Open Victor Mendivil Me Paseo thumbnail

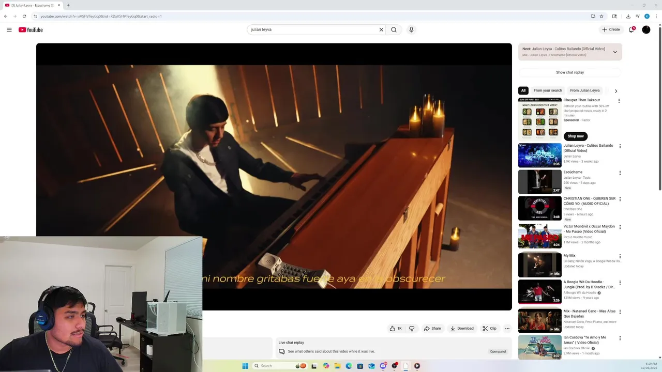pyautogui.click(x=540, y=236)
